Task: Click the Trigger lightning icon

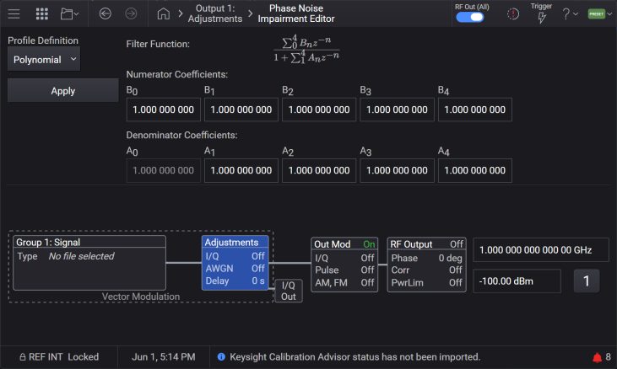Action: [x=542, y=18]
